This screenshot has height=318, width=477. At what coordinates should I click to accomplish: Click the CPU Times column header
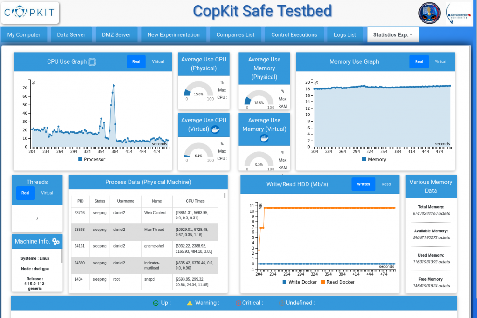coord(195,201)
